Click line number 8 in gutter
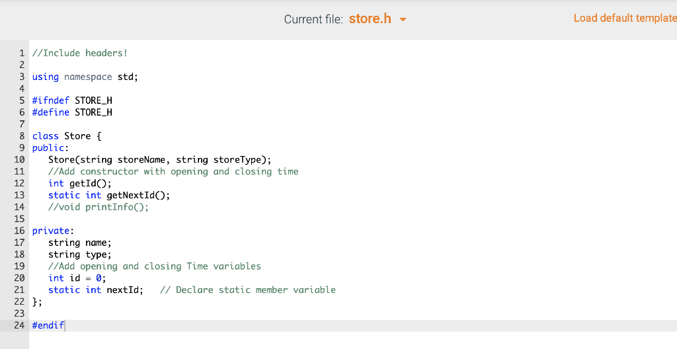677x349 pixels. 22,136
